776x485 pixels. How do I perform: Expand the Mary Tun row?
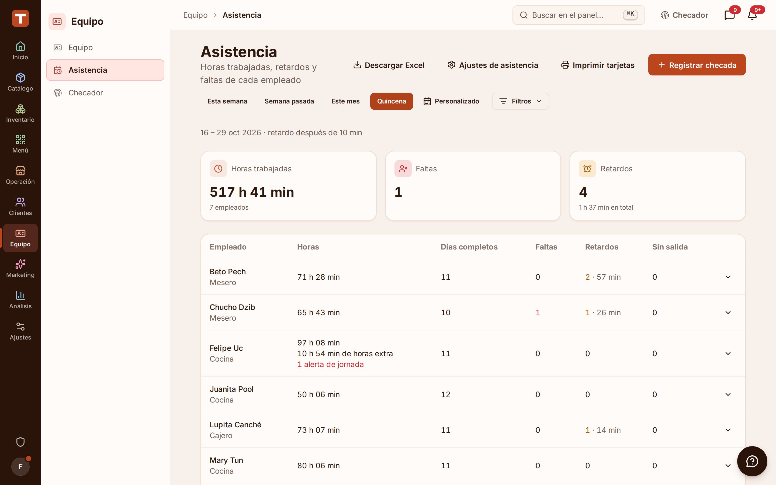728,465
